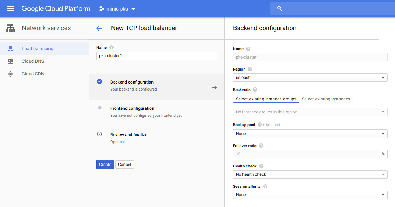Viewport: 395px width, 207px height.
Task: Expand the Region us-east1 dropdown
Action: click(310, 78)
